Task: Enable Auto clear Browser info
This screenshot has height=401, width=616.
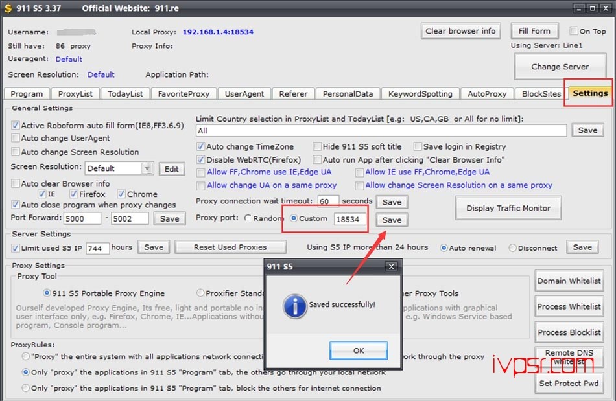Action: click(16, 183)
